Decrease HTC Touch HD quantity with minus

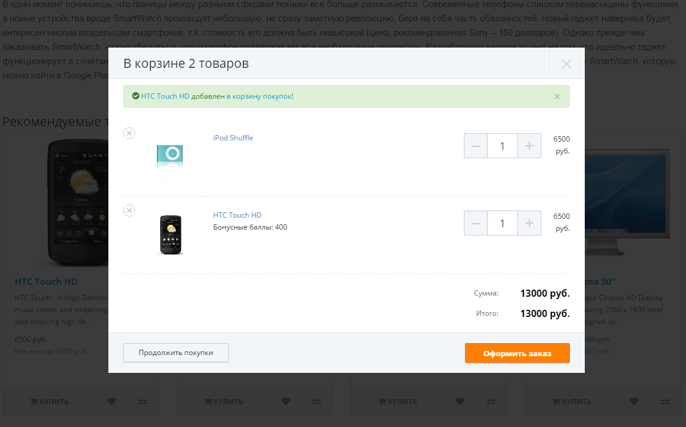point(476,223)
